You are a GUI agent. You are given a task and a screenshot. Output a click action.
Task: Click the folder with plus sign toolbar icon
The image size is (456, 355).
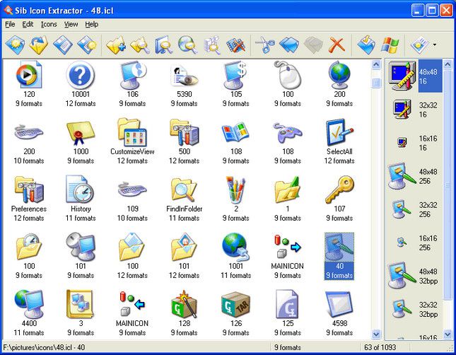[x=116, y=45]
